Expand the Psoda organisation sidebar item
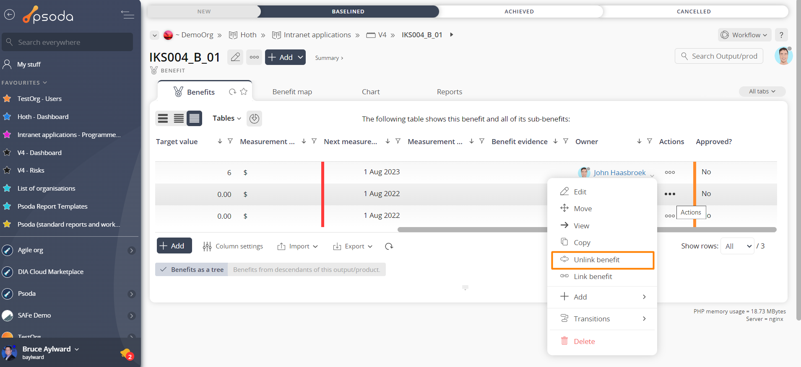Viewport: 801px width, 367px height. pyautogui.click(x=131, y=294)
